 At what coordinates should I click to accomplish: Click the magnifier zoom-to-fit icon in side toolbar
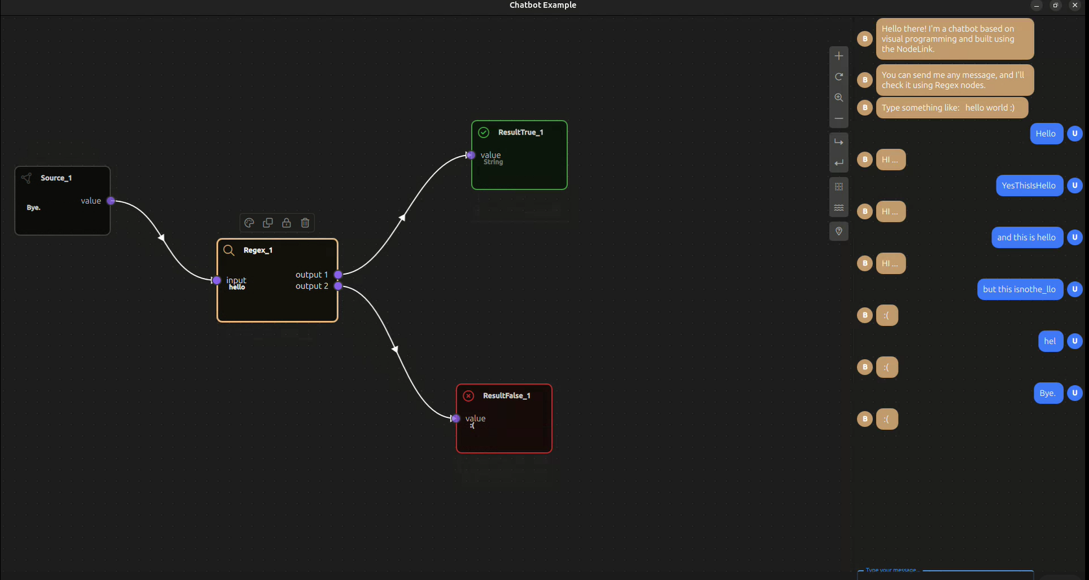tap(839, 98)
